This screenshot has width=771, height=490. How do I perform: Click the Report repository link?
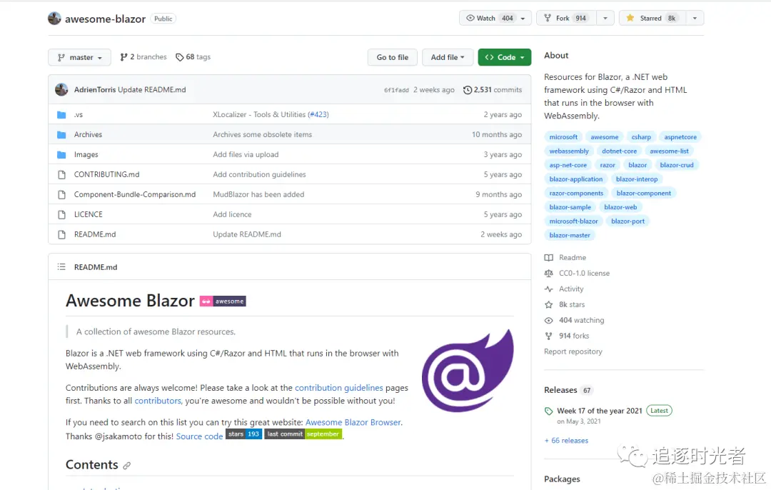point(573,351)
